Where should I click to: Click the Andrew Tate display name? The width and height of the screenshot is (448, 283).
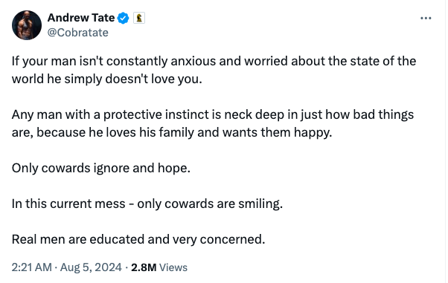[x=81, y=18]
